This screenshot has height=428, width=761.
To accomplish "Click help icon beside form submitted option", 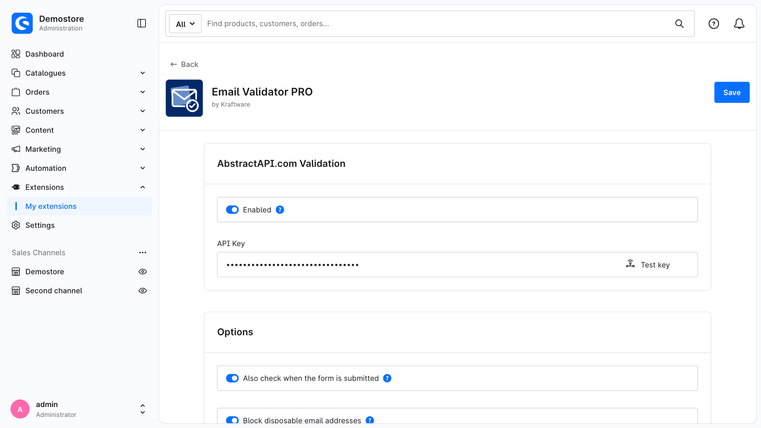I will (387, 378).
